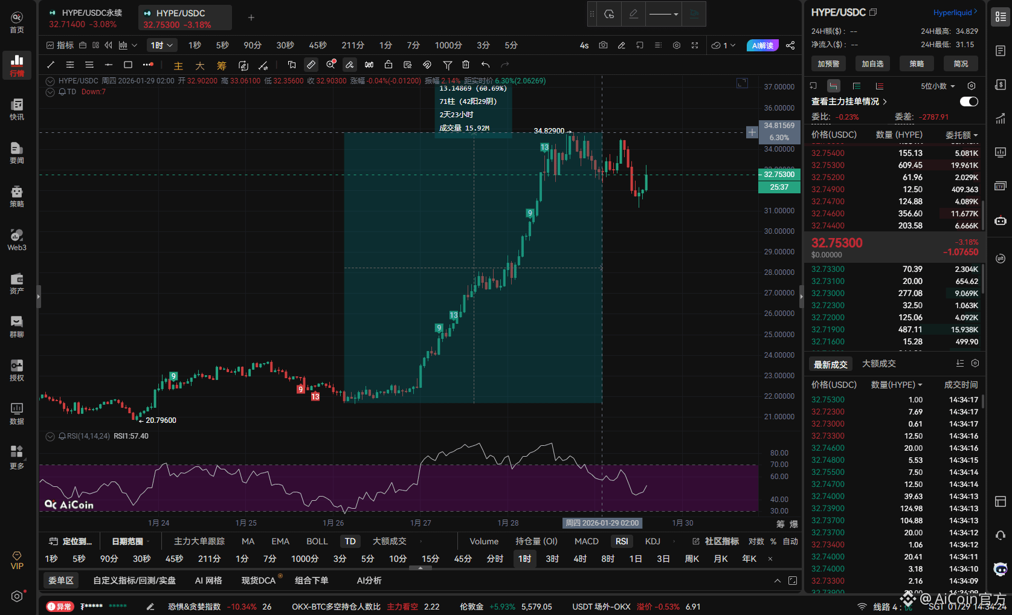Expand the 5位小数 decimal precision dropdown
1012x615 pixels.
[938, 86]
